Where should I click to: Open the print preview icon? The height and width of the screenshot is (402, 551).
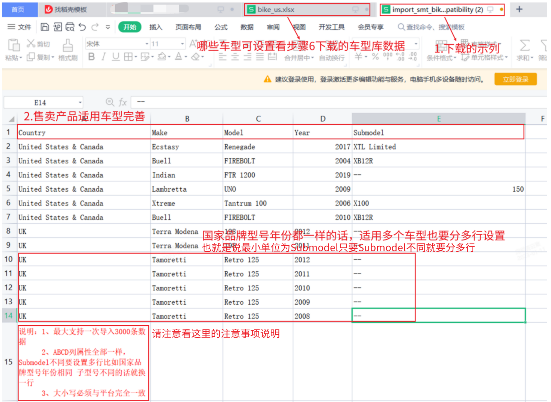pos(70,27)
